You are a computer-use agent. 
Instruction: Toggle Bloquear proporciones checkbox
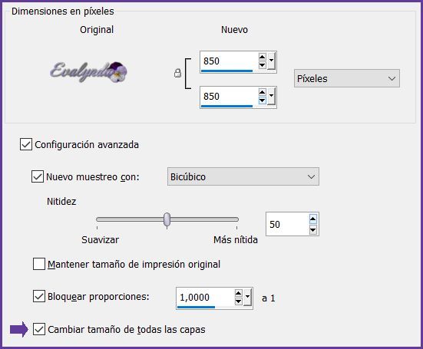(x=39, y=296)
